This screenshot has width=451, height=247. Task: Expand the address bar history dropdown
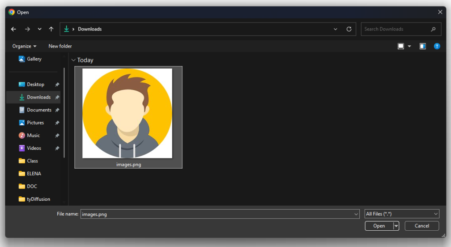pyautogui.click(x=336, y=29)
